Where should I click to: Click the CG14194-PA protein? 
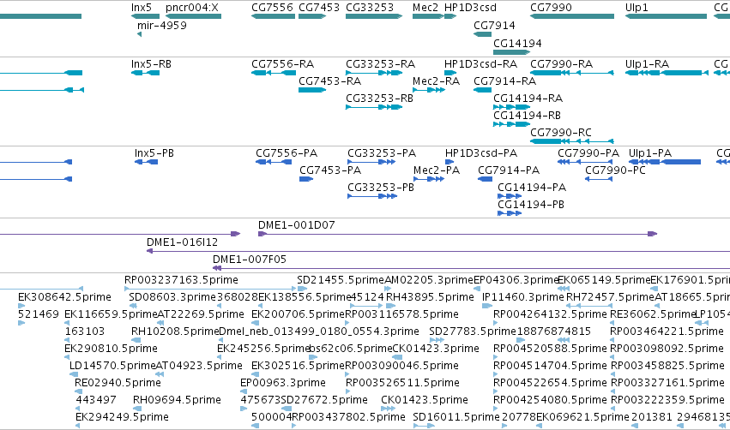click(510, 196)
